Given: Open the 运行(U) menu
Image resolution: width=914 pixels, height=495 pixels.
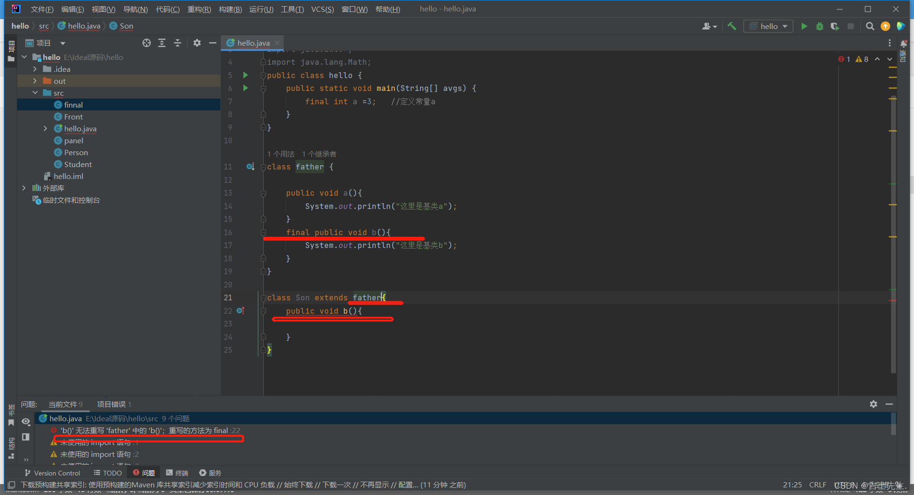Looking at the screenshot, I should point(261,9).
